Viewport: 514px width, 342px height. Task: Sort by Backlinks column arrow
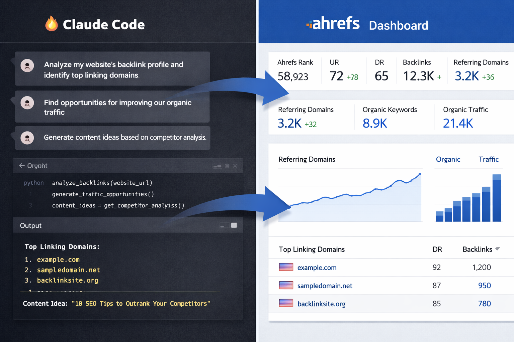(x=498, y=249)
